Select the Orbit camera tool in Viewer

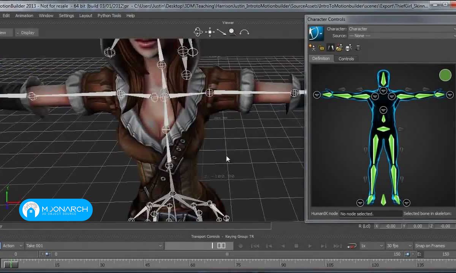point(198,32)
